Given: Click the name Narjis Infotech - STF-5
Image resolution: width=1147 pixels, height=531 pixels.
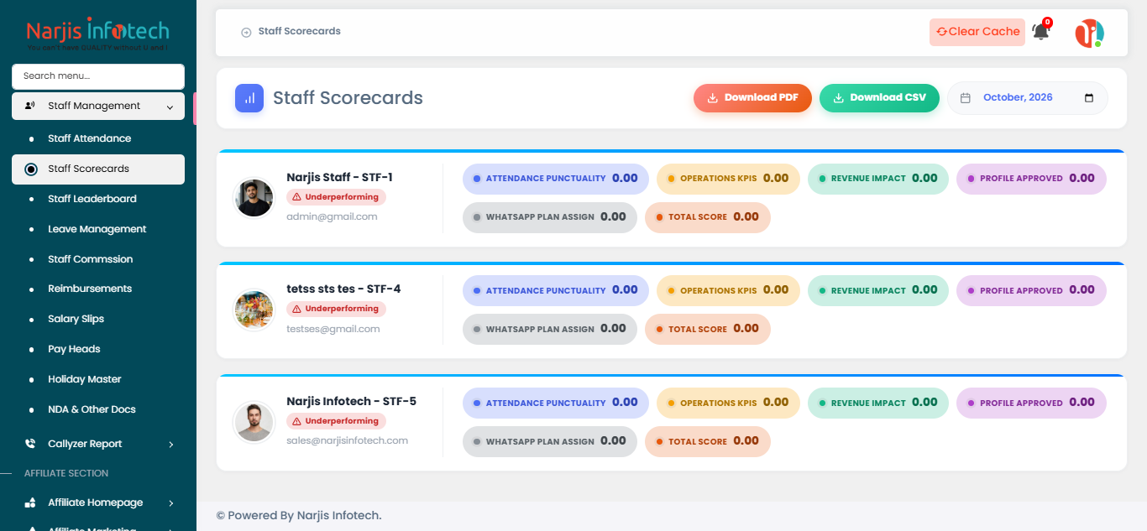Looking at the screenshot, I should point(351,402).
